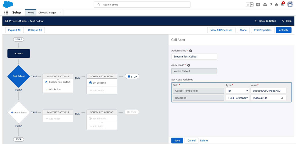
Task: Open the notifications bell
Action: [x=283, y=4]
